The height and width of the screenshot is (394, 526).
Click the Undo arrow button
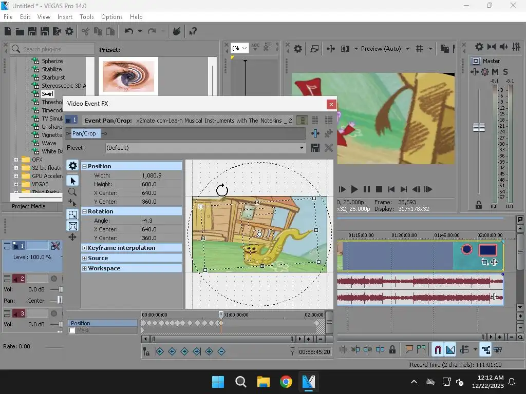tap(129, 31)
